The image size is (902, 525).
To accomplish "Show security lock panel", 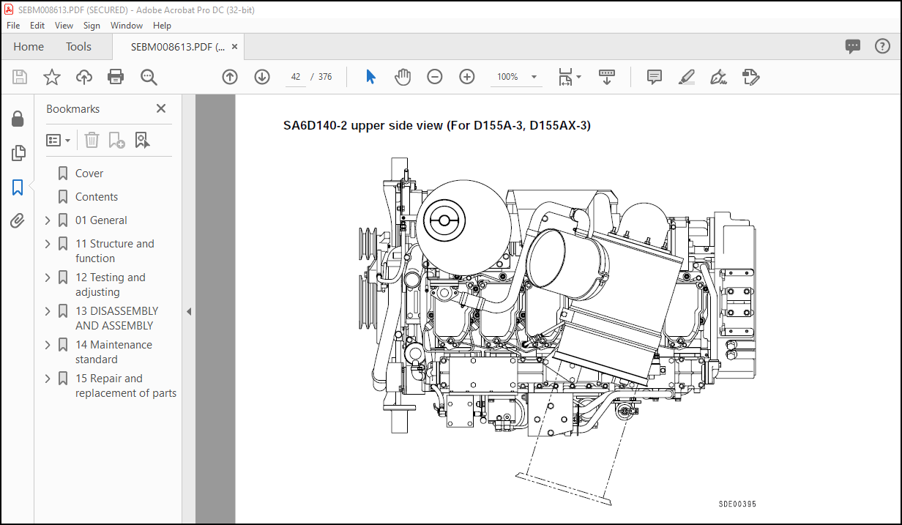I will click(x=18, y=119).
